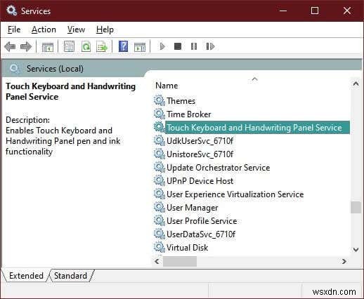364x299 pixels.
Task: Select the Update Orchestrator Service row
Action: click(218, 168)
